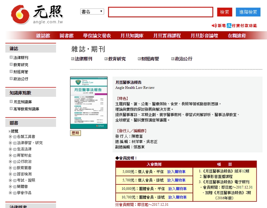Viewport: 267px width, 208px height.
Task: Add 5,700元 個人會員・掛號 to cart
Action: click(176, 180)
